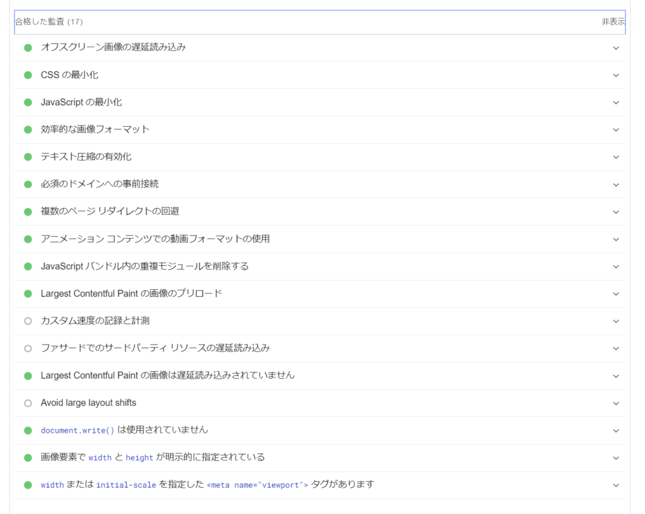The width and height of the screenshot is (645, 514).
Task: Open chevron for Largest Contentful Paint の画像のプリロード
Action: click(x=615, y=294)
